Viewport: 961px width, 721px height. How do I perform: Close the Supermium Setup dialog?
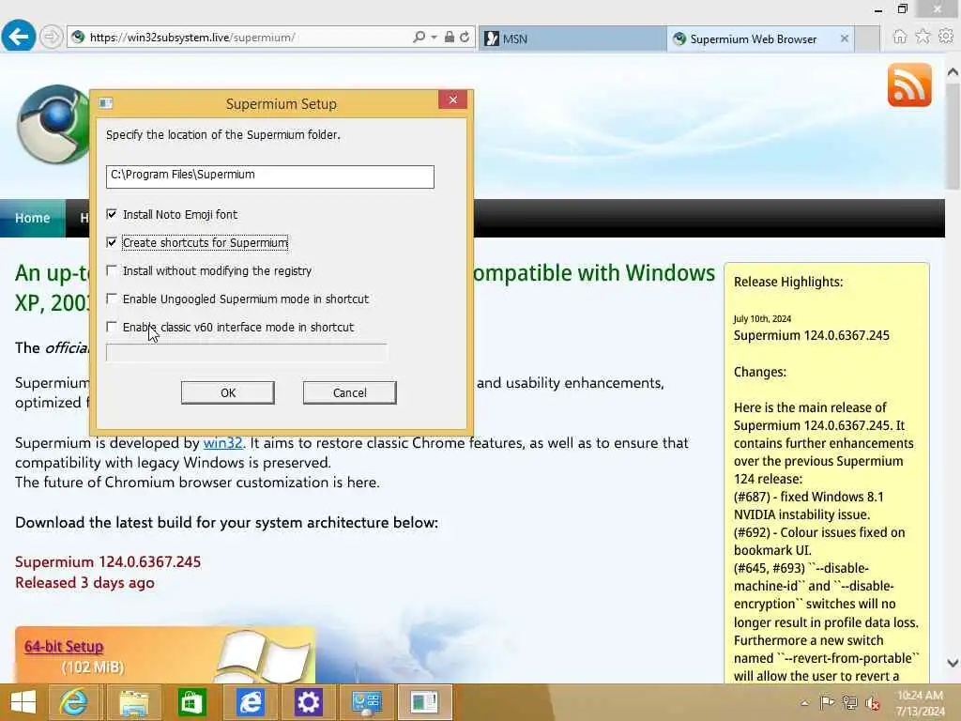point(453,100)
